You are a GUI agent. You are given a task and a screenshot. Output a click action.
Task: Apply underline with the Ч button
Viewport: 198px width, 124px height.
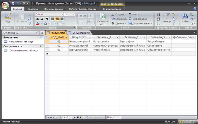coord(47,19)
